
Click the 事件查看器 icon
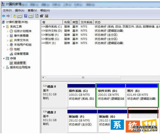point(11,36)
